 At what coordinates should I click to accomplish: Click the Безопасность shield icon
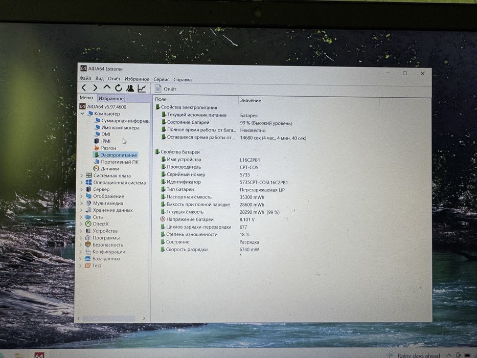(88, 245)
